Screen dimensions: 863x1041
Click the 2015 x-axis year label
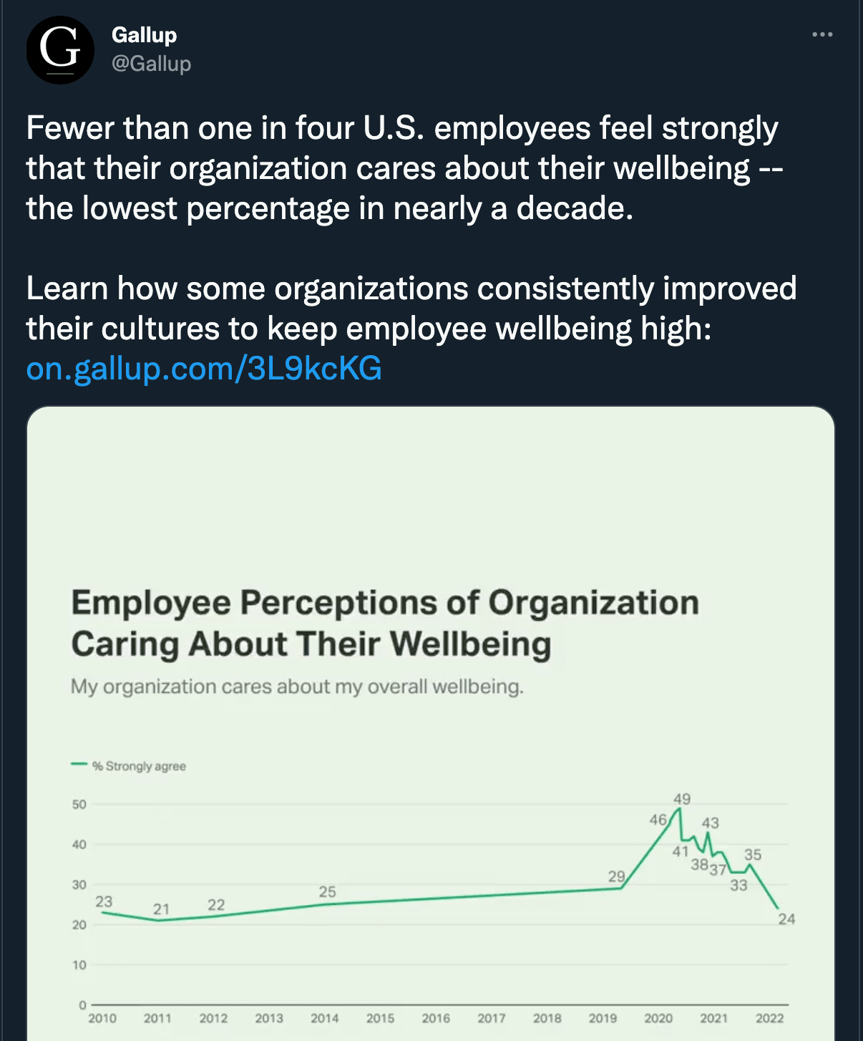[380, 1018]
